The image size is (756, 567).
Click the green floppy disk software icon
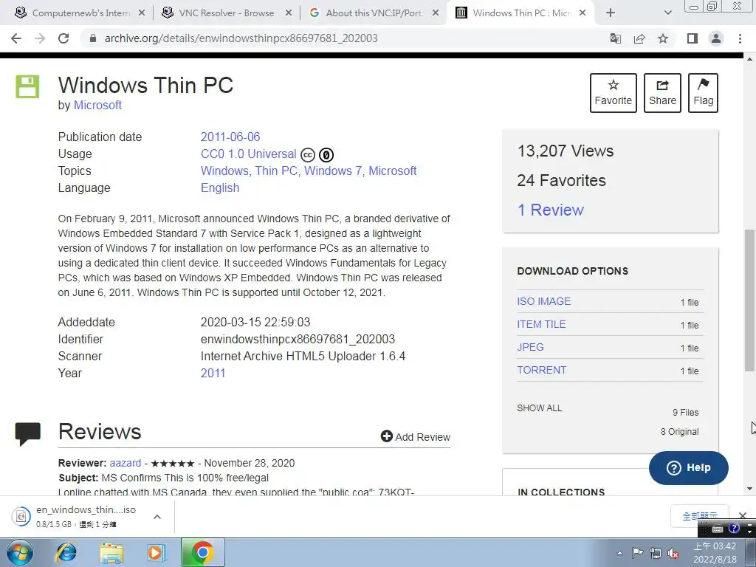(x=27, y=87)
